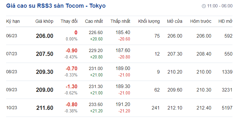This screenshot has height=123, width=245.
Task: Click the Cao nhất column header
Action: pos(94,21)
